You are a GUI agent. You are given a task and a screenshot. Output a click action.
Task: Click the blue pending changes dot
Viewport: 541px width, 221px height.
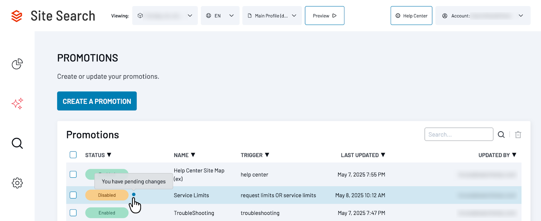point(134,194)
